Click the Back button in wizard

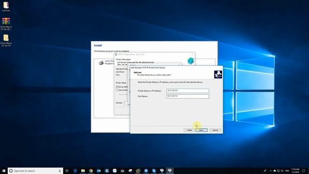tap(189, 130)
